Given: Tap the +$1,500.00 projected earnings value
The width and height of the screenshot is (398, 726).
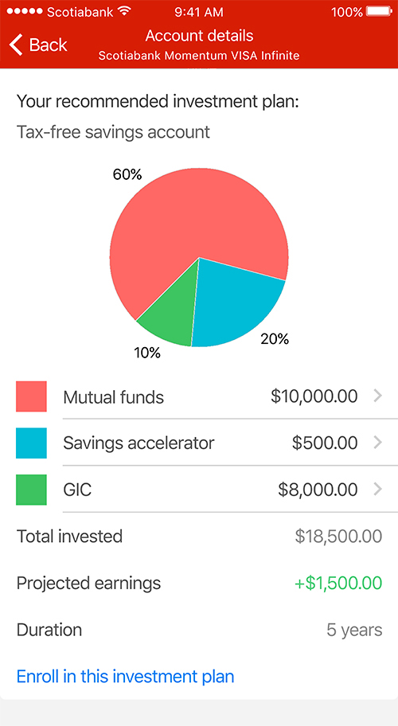Looking at the screenshot, I should click(338, 583).
